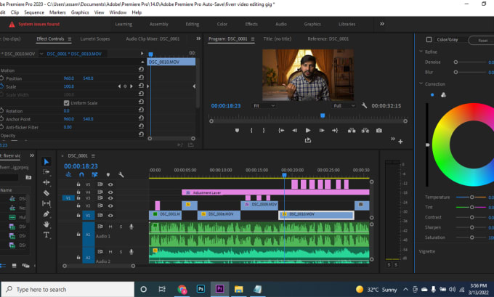Step forward one frame
This screenshot has height=297, width=494.
[x=322, y=131]
